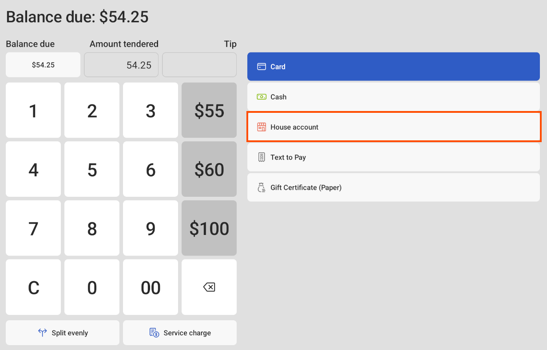The image size is (547, 350).
Task: Select the Split evenly fork icon
Action: (x=42, y=332)
